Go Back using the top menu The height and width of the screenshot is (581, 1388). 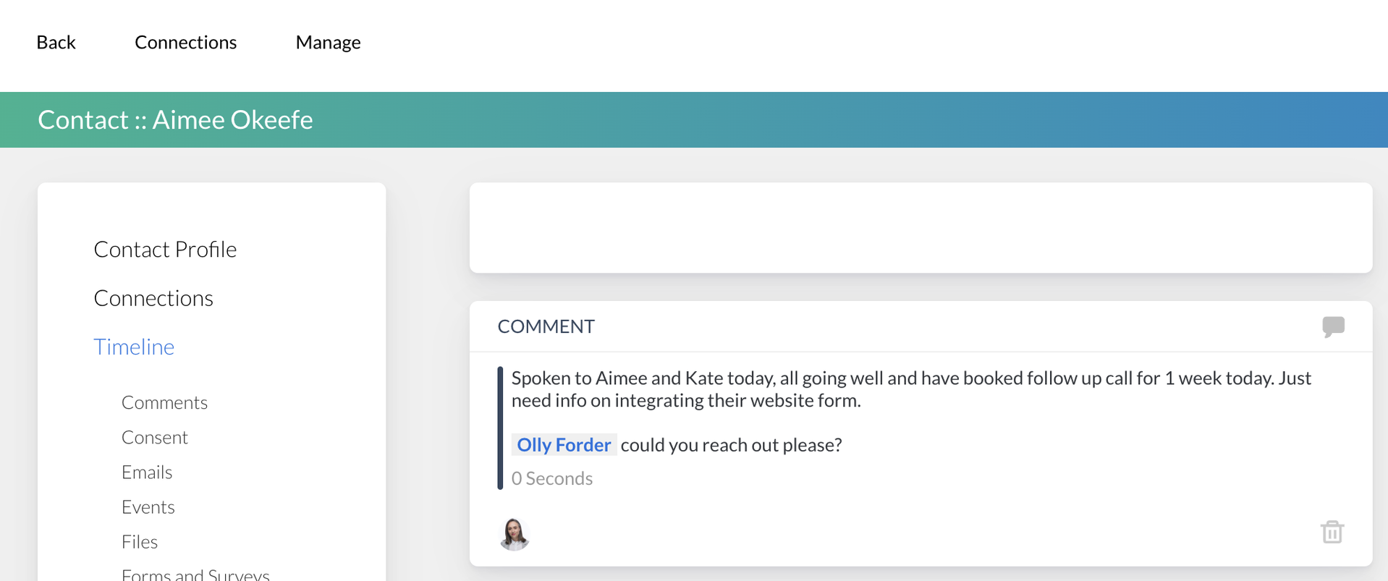coord(56,43)
